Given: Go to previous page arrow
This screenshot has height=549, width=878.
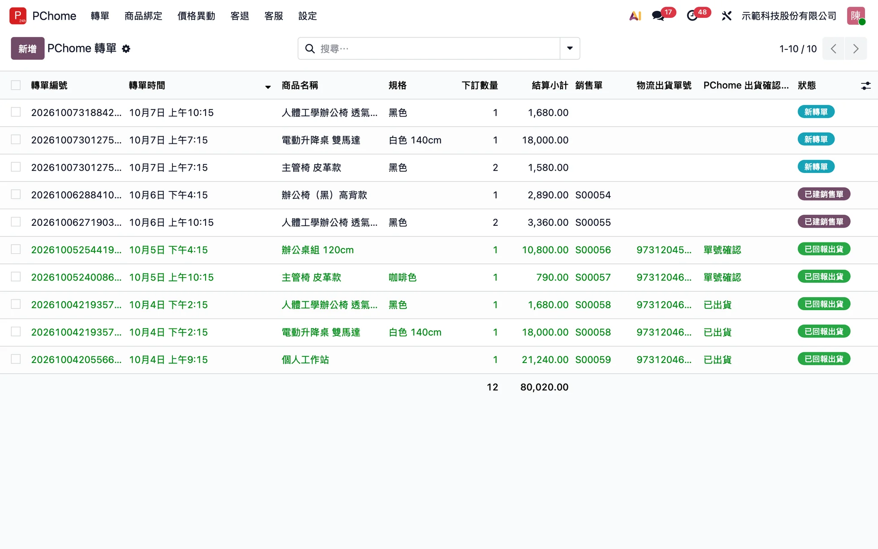Looking at the screenshot, I should point(833,48).
